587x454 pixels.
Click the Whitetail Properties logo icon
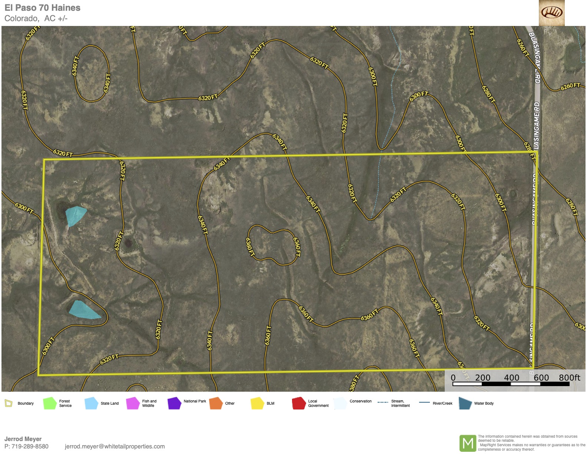[x=551, y=13]
